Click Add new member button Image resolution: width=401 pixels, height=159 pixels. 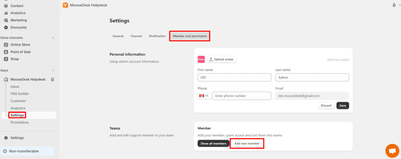[x=247, y=143]
